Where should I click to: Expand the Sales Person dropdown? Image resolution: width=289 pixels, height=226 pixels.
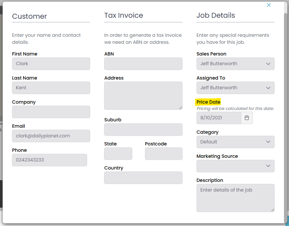tap(235, 64)
